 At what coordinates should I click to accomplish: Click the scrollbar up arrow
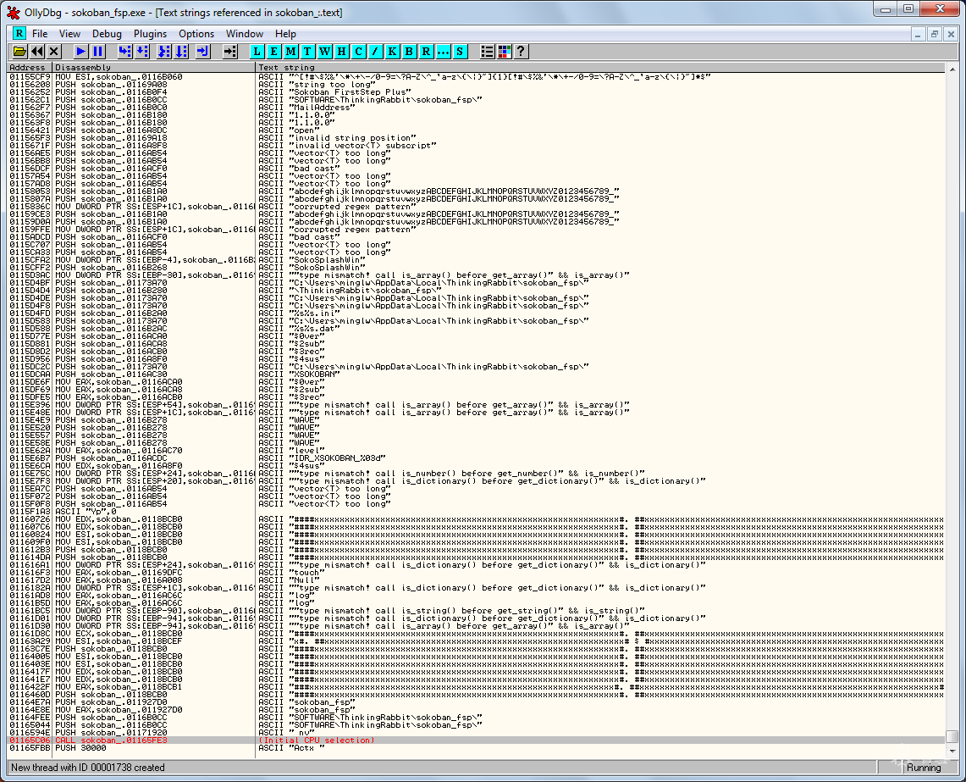952,69
